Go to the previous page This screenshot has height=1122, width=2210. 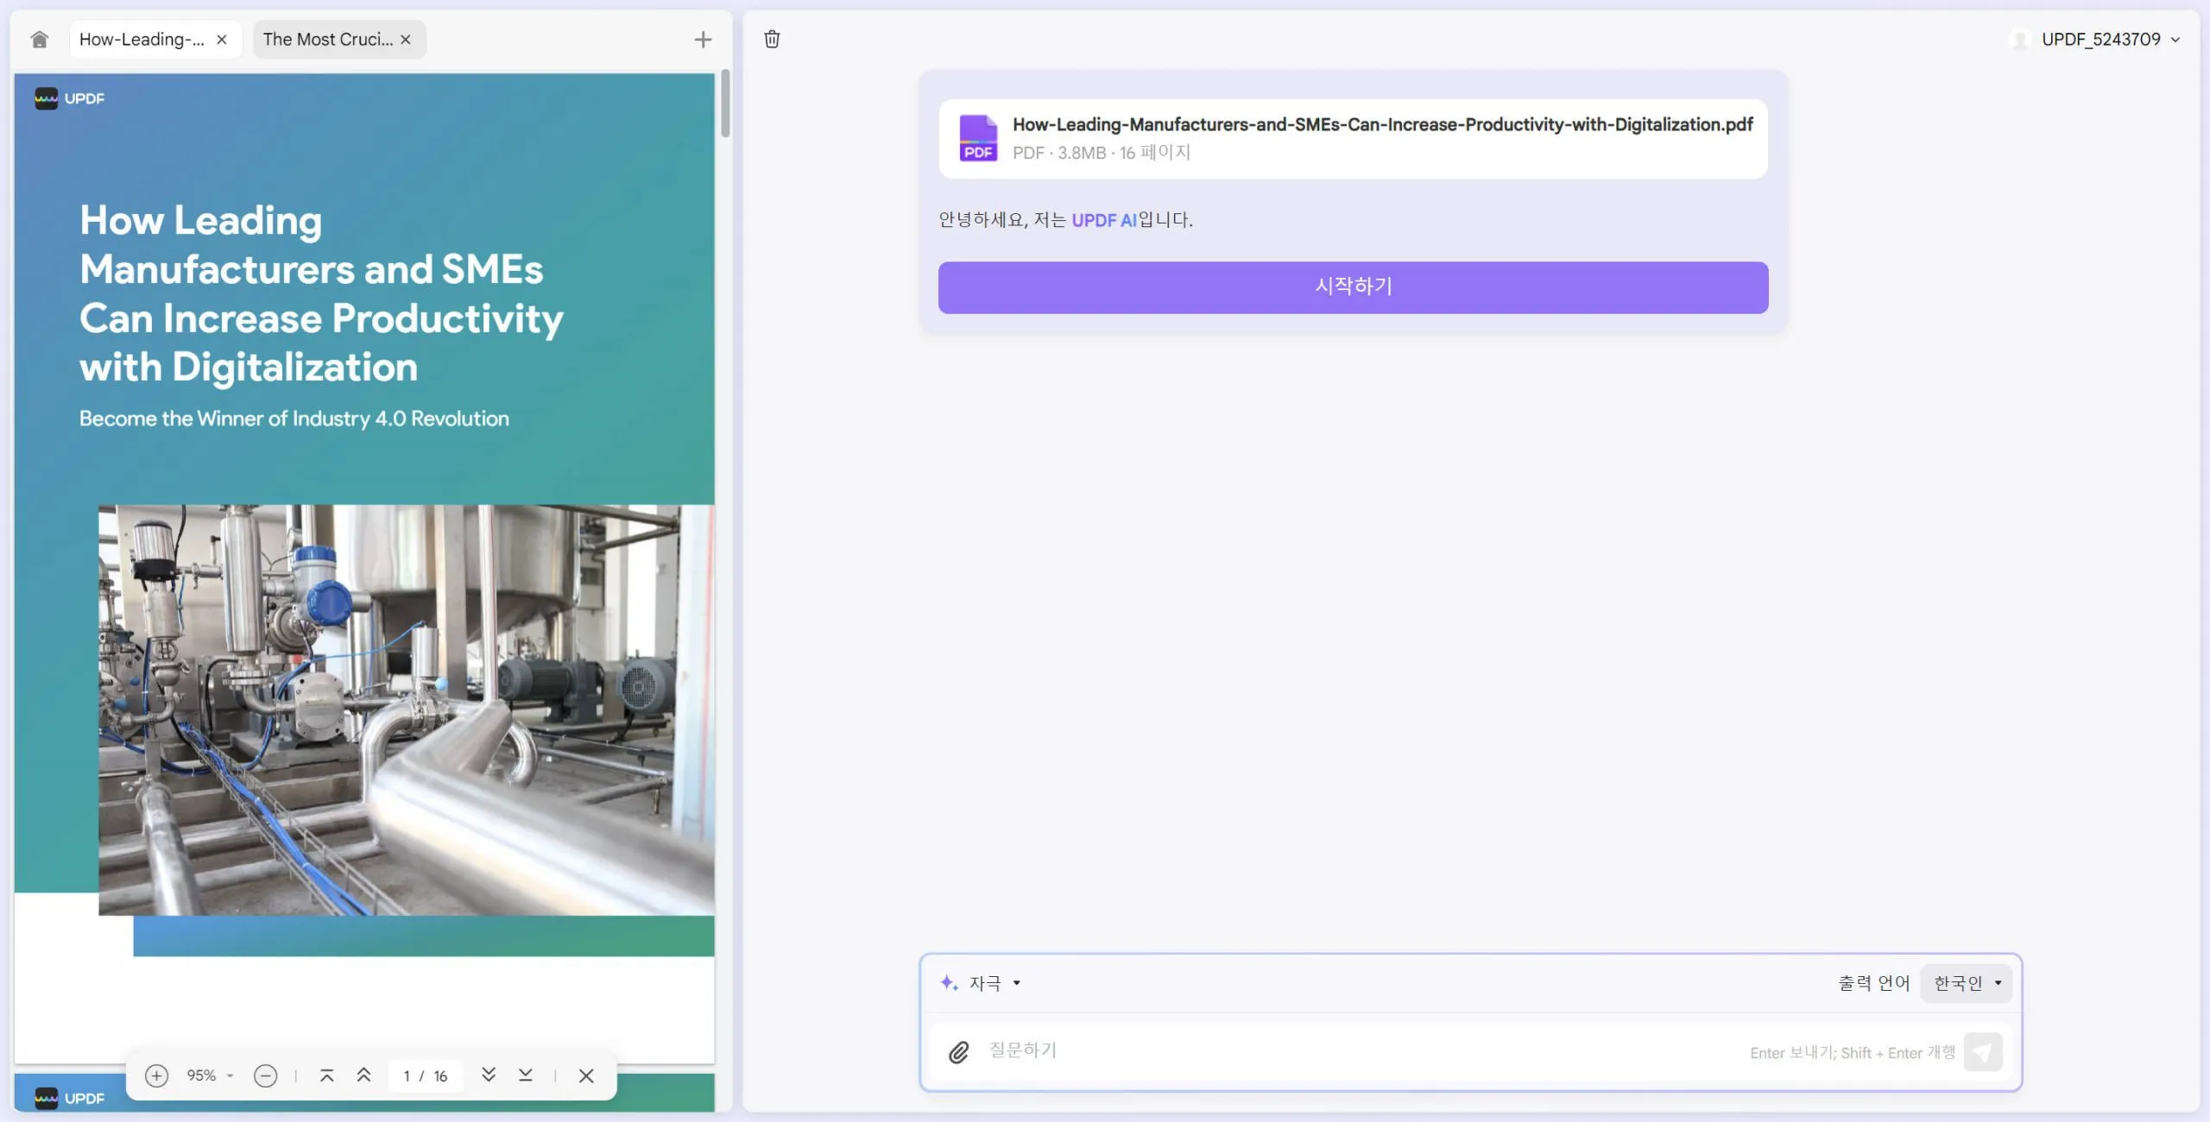pyautogui.click(x=363, y=1075)
